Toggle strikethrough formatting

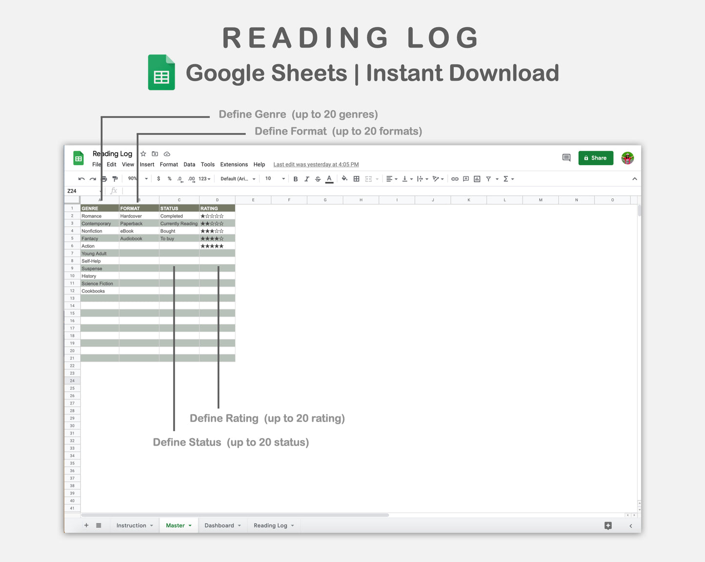click(x=318, y=179)
